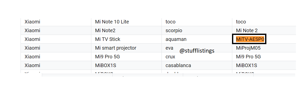Click the @stufflistings watermark text
308x93 pixels.
click(x=197, y=51)
